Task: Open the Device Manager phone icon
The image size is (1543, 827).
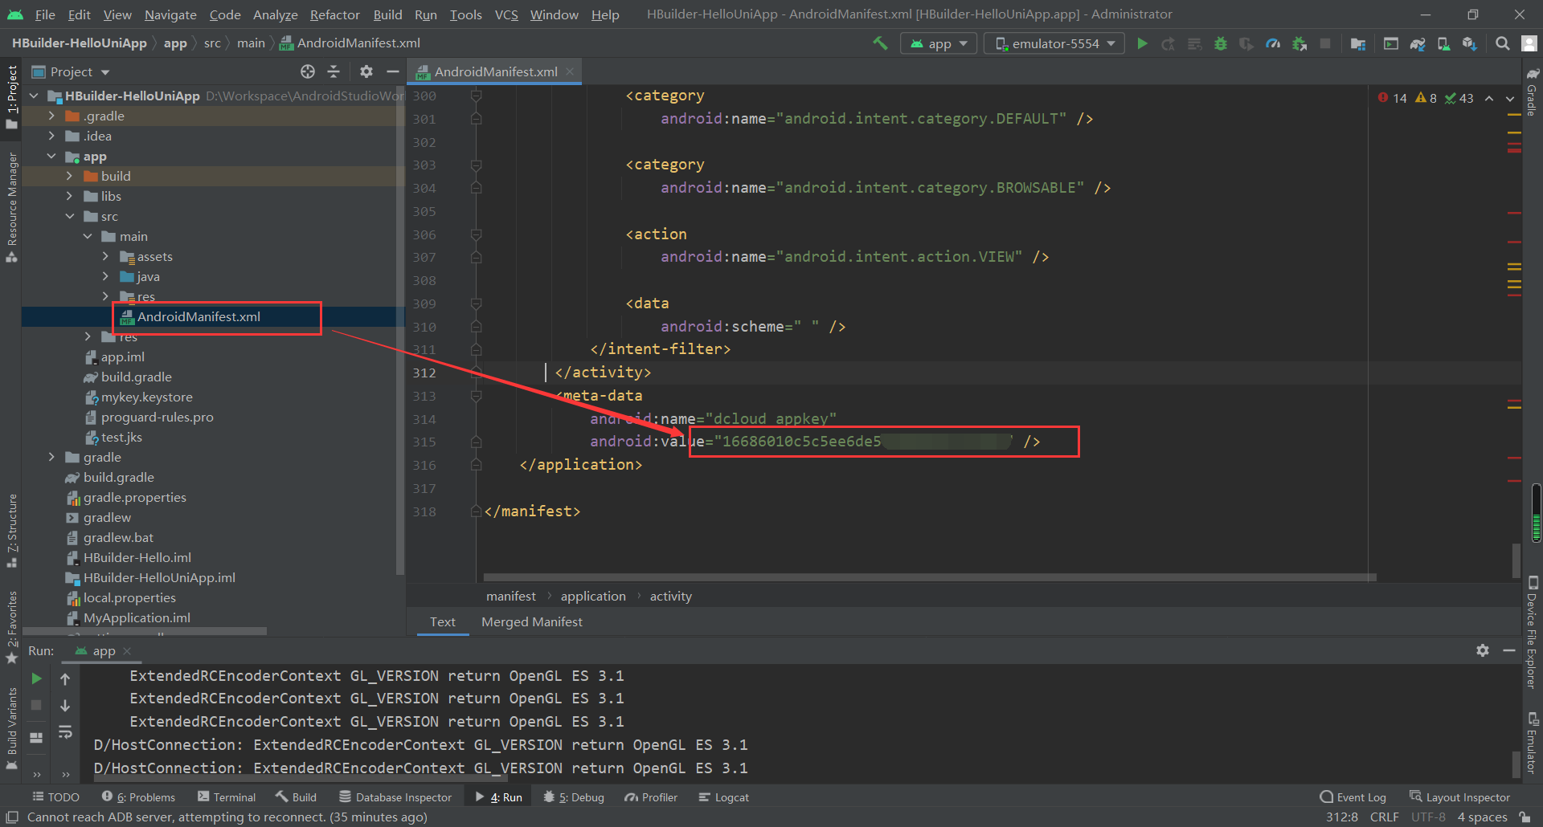Action: pyautogui.click(x=1444, y=43)
